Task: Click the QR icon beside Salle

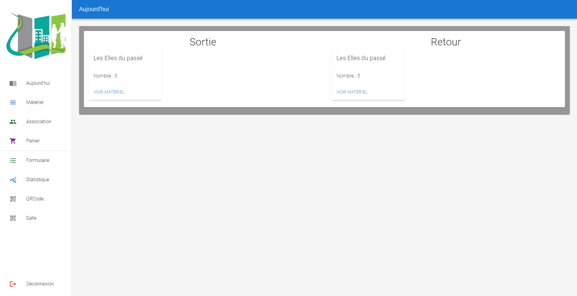Action: pyautogui.click(x=13, y=218)
